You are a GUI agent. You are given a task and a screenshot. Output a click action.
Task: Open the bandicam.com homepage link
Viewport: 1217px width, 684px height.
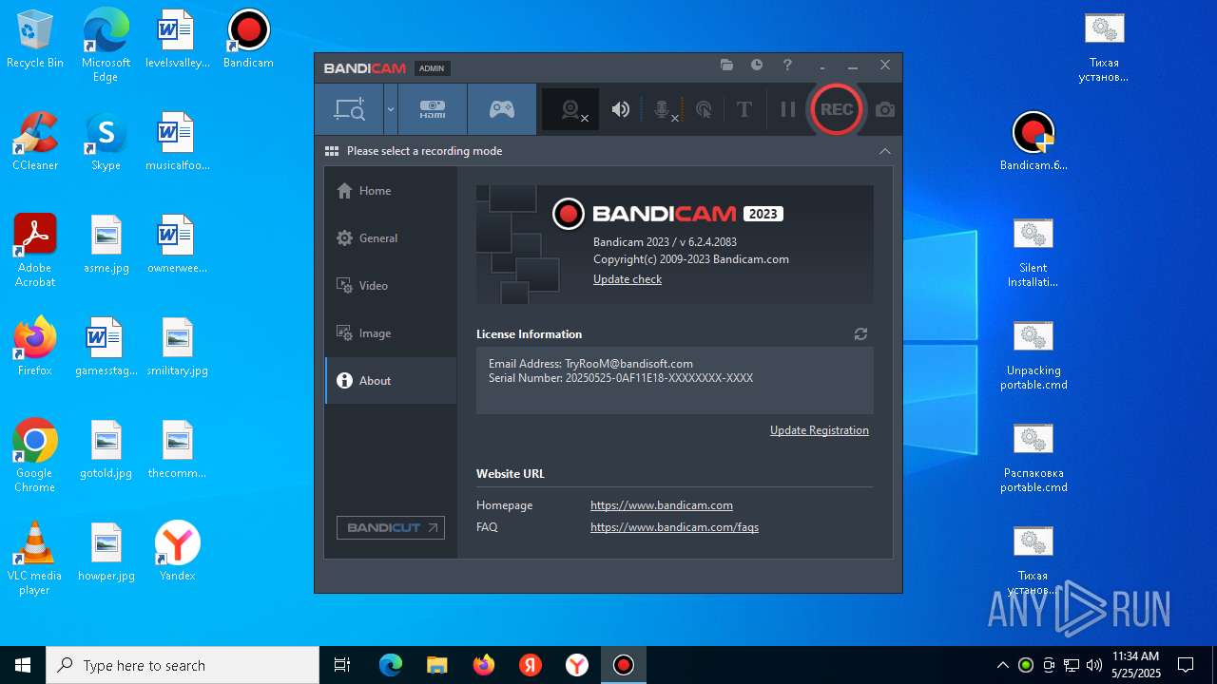coord(662,505)
